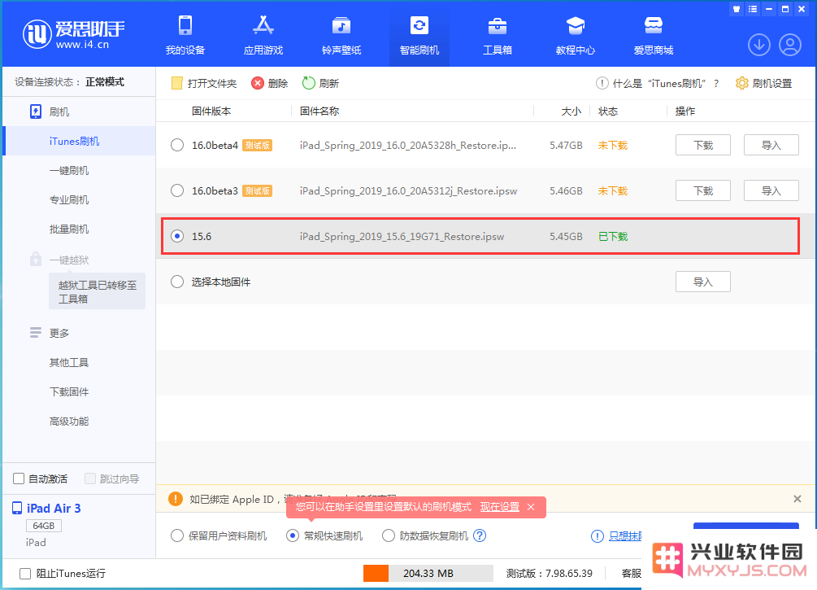
Task: Click the 固件名称 column header
Action: [319, 111]
